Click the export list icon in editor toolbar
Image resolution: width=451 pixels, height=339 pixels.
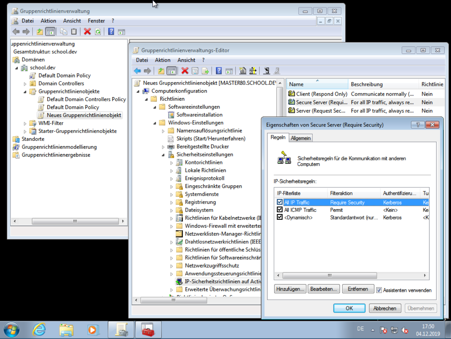(205, 71)
